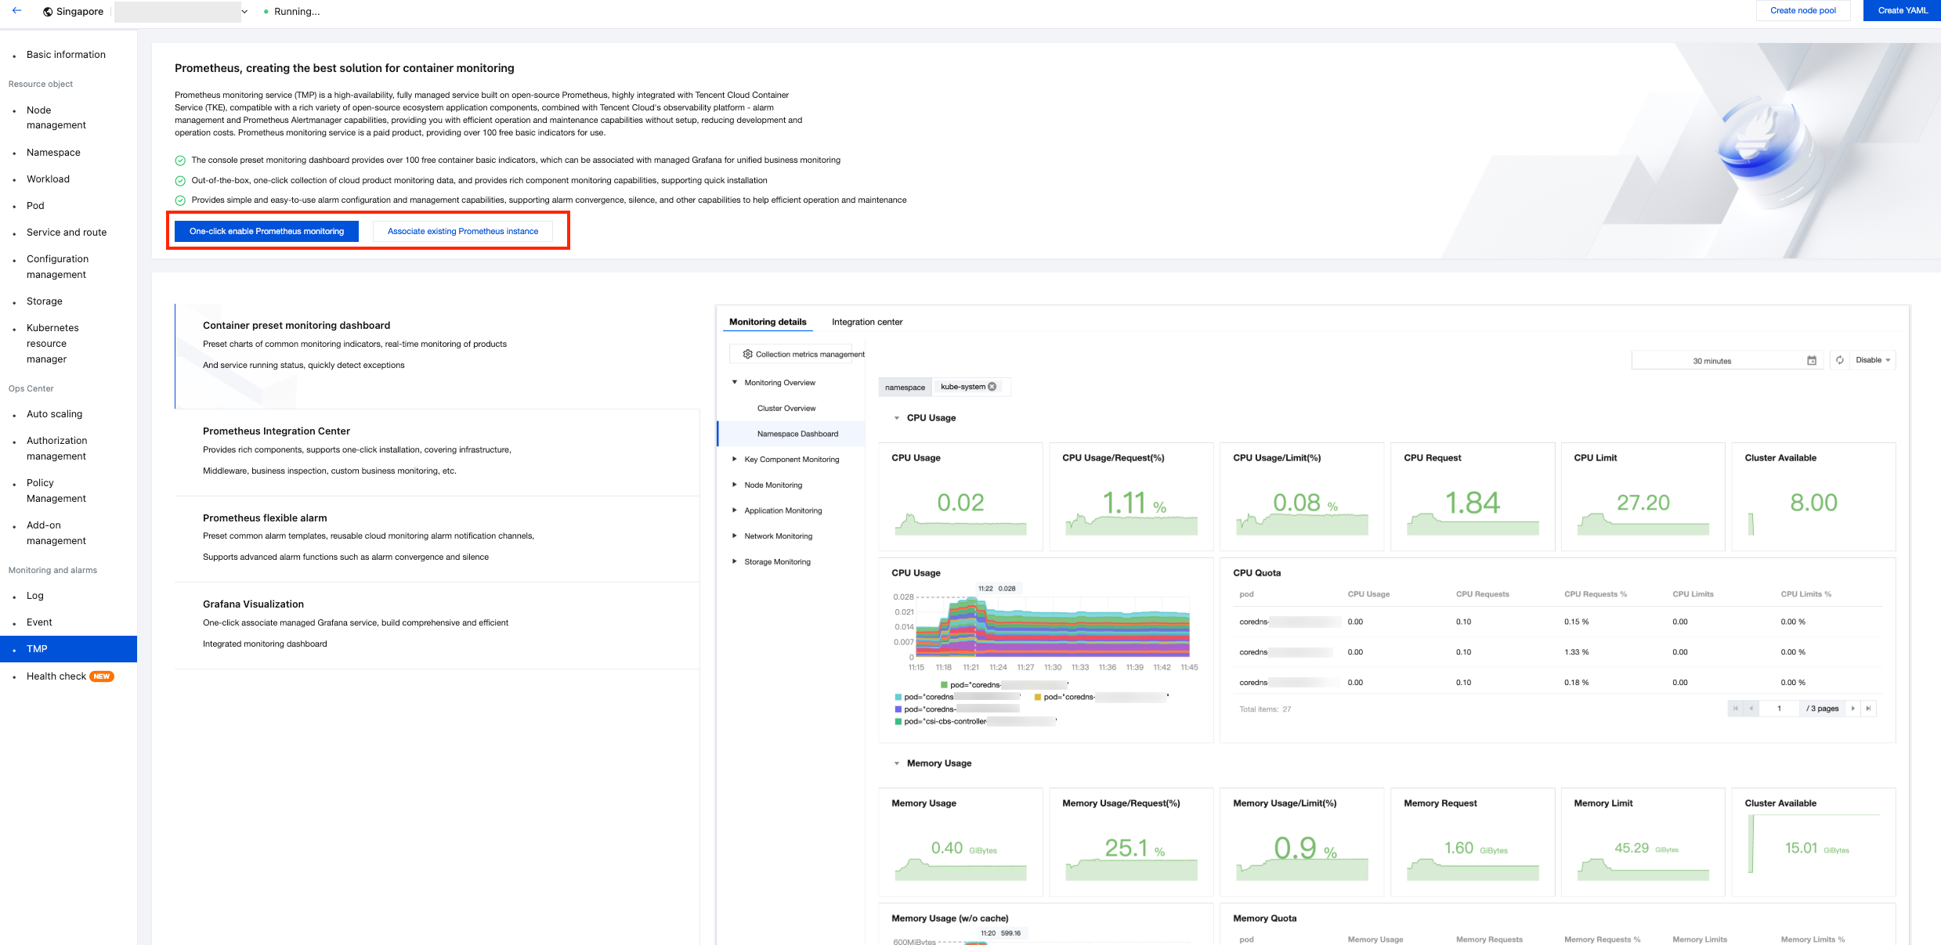
Task: Click the refresh icon beside Disable
Action: 1840,360
